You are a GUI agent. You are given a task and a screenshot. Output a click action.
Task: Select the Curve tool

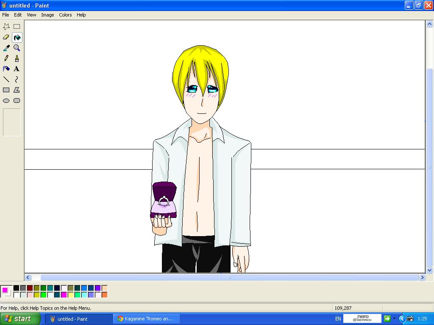tap(17, 80)
